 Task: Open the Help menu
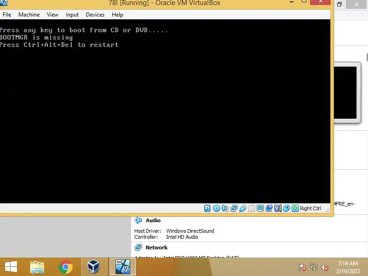click(117, 15)
